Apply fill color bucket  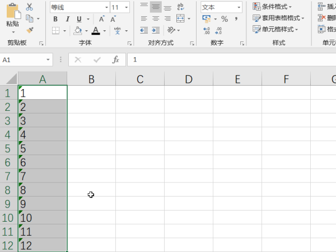78,30
